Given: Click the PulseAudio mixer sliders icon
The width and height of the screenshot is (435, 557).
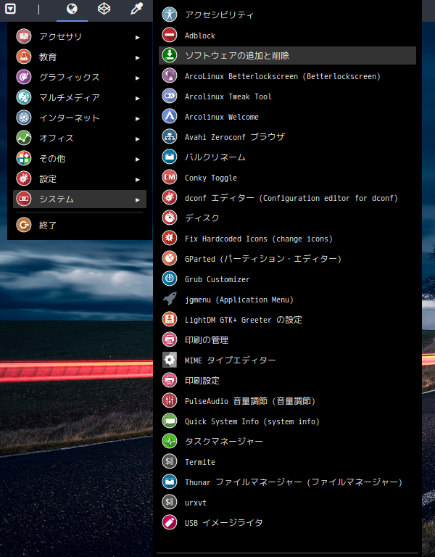Looking at the screenshot, I should (170, 400).
